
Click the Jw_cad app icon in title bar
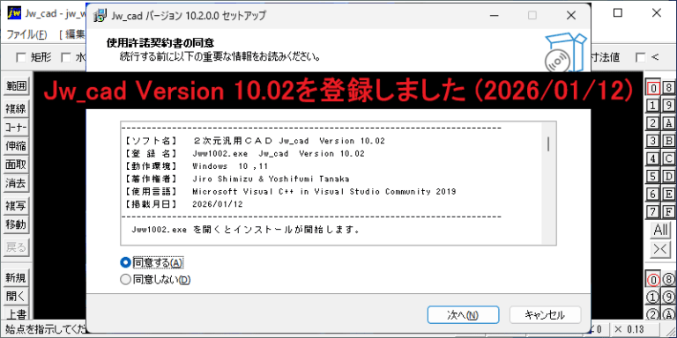pyautogui.click(x=14, y=13)
